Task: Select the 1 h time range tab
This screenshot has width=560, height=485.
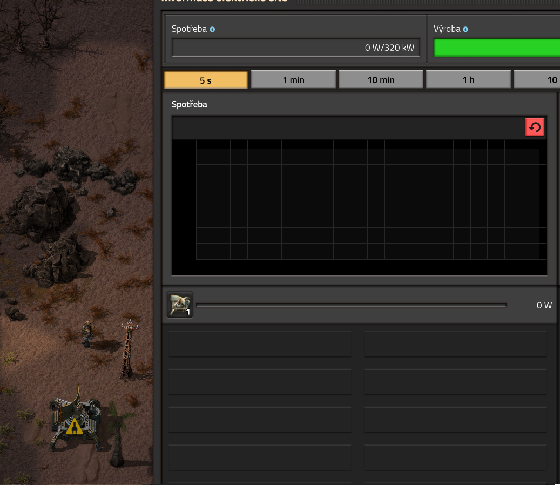Action: (x=468, y=80)
